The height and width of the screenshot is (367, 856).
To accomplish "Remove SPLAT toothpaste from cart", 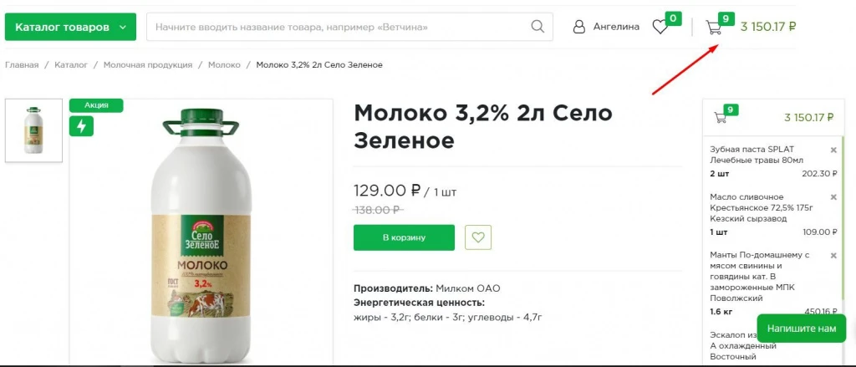I will [833, 150].
